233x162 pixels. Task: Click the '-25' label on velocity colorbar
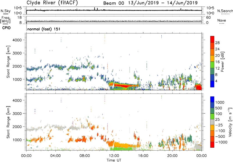(x=220, y=125)
